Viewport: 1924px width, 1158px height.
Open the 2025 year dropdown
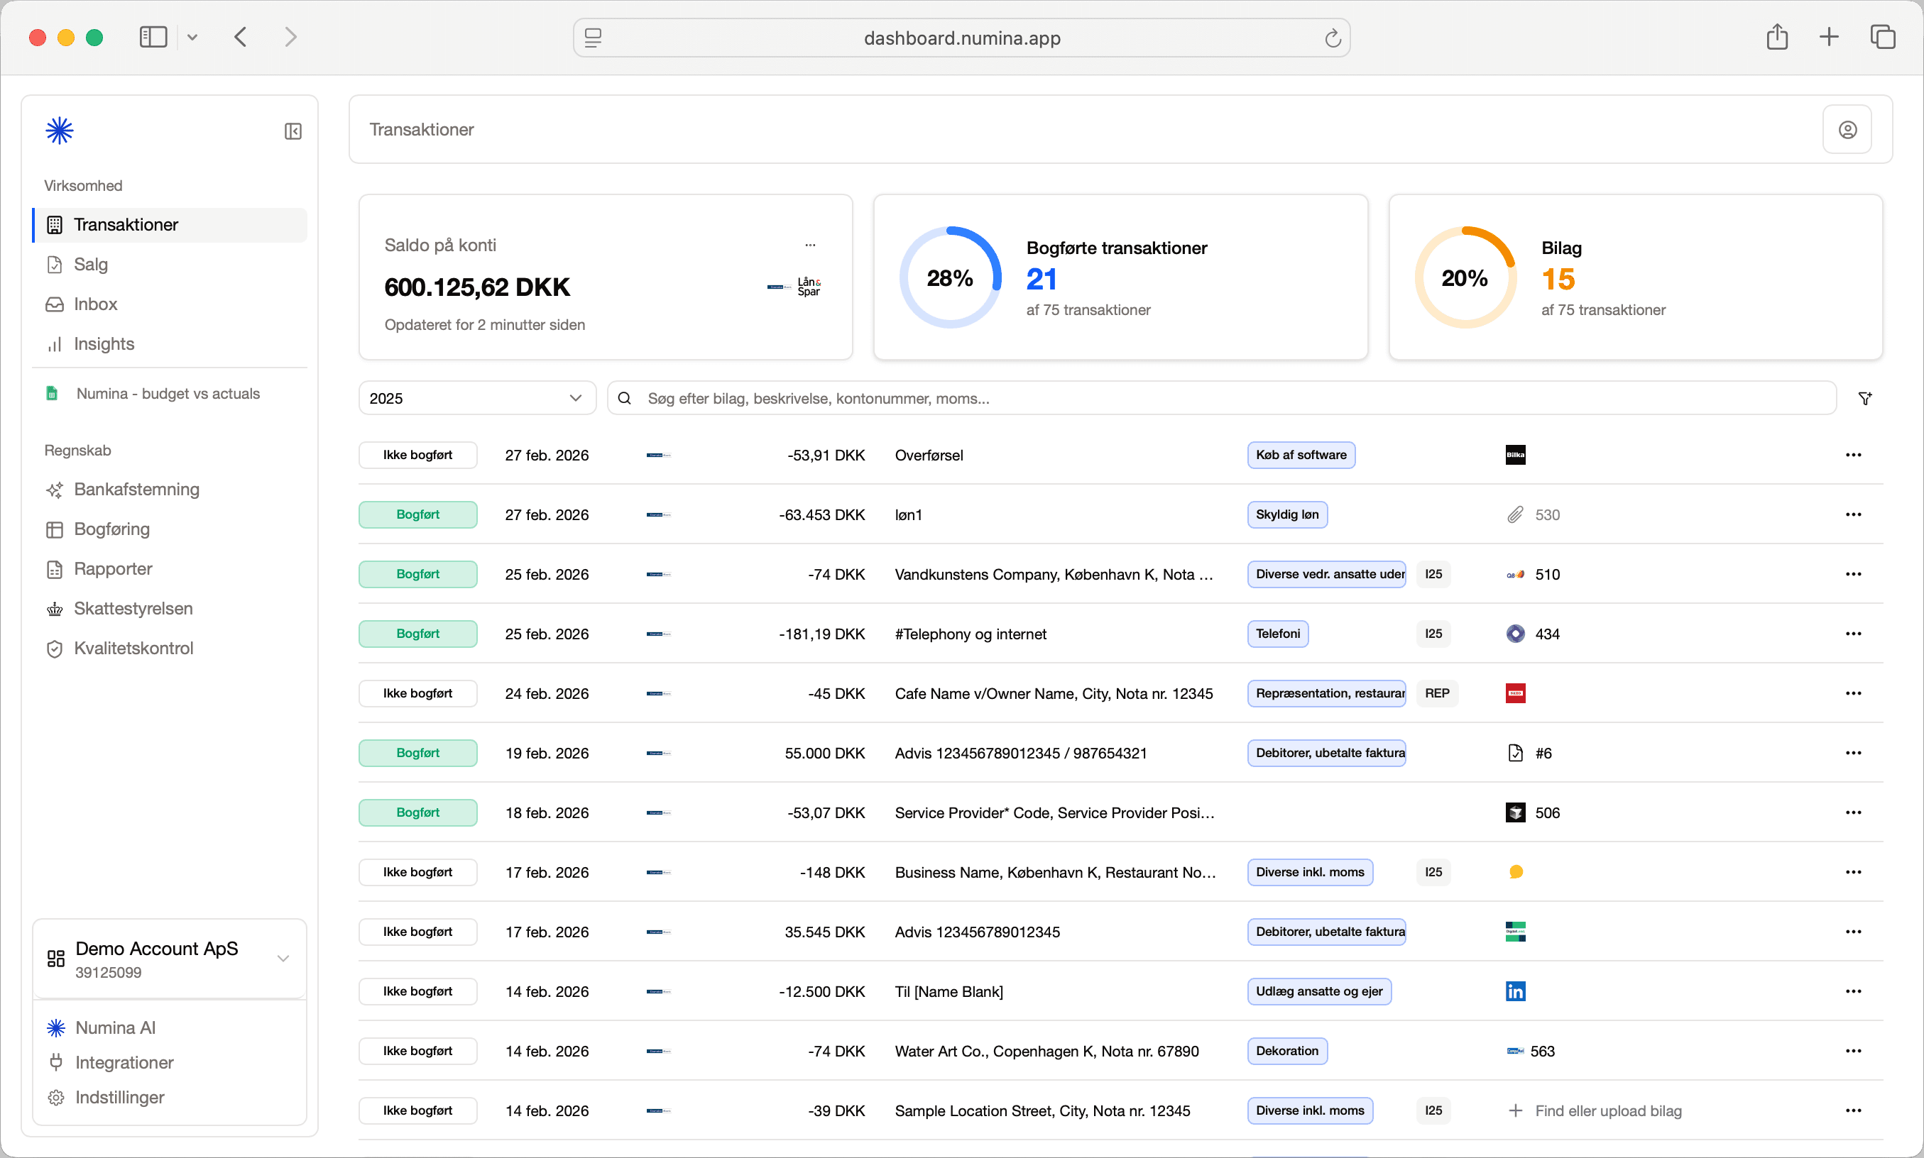pyautogui.click(x=477, y=397)
